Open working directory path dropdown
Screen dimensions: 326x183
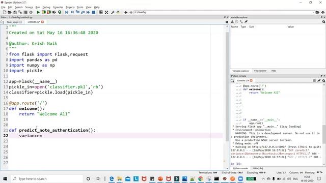313,12
